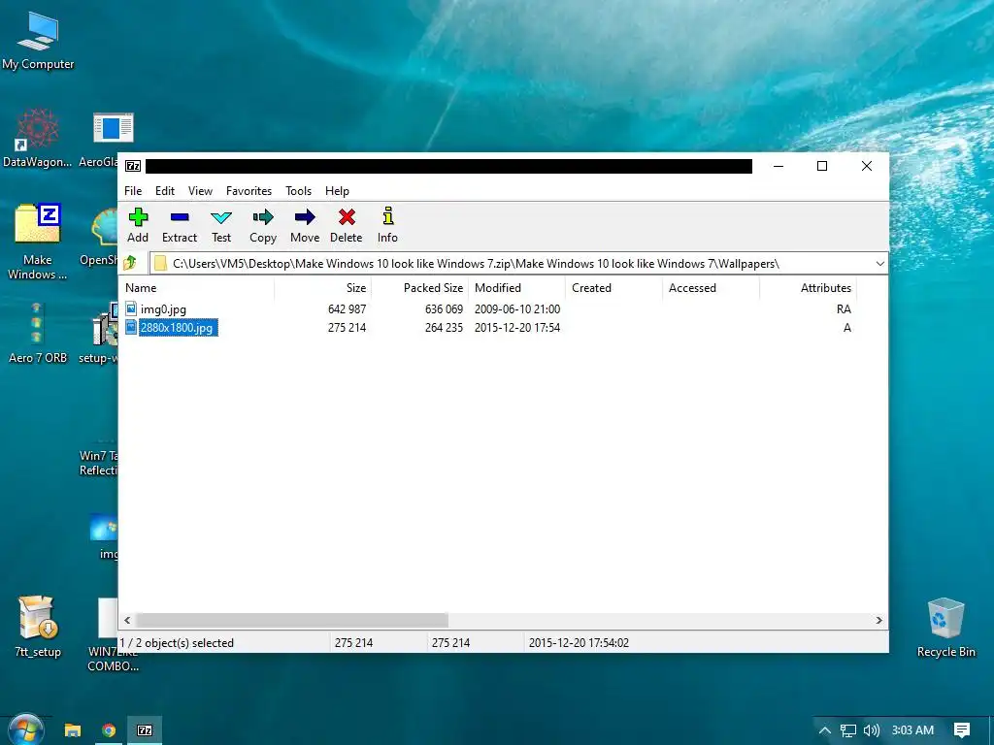This screenshot has width=994, height=745.
Task: Click the 636 069 packed size value
Action: (444, 309)
